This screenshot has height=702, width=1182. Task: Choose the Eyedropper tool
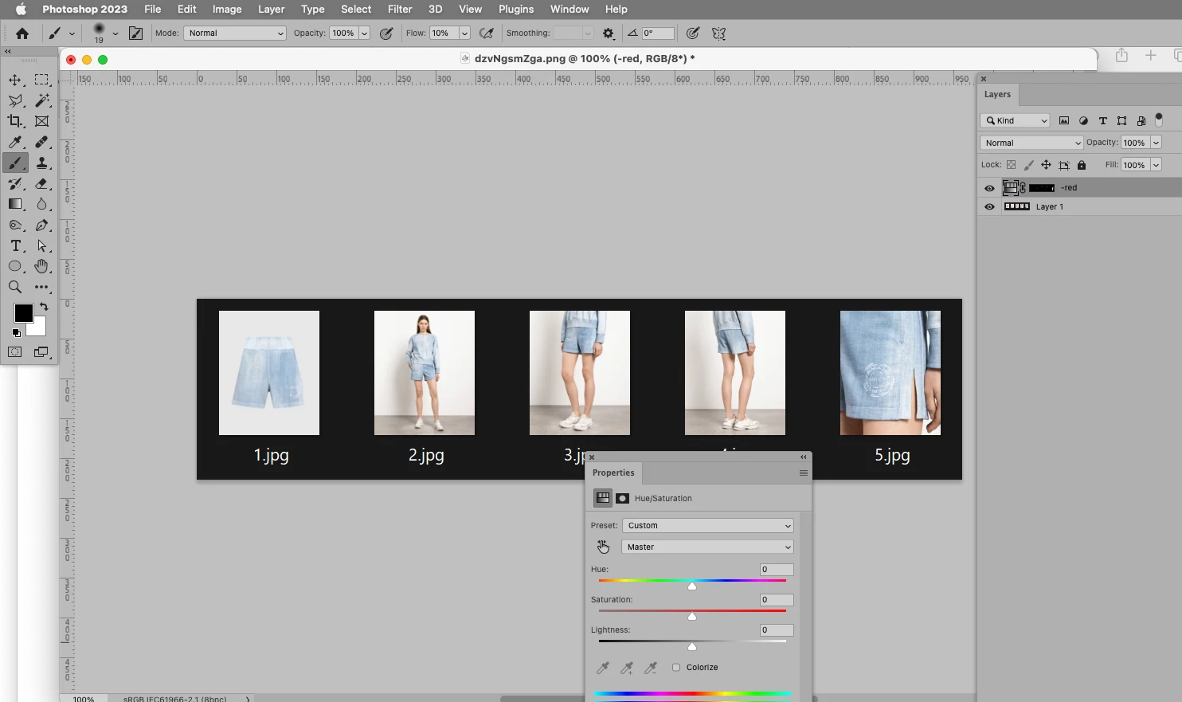(x=15, y=142)
